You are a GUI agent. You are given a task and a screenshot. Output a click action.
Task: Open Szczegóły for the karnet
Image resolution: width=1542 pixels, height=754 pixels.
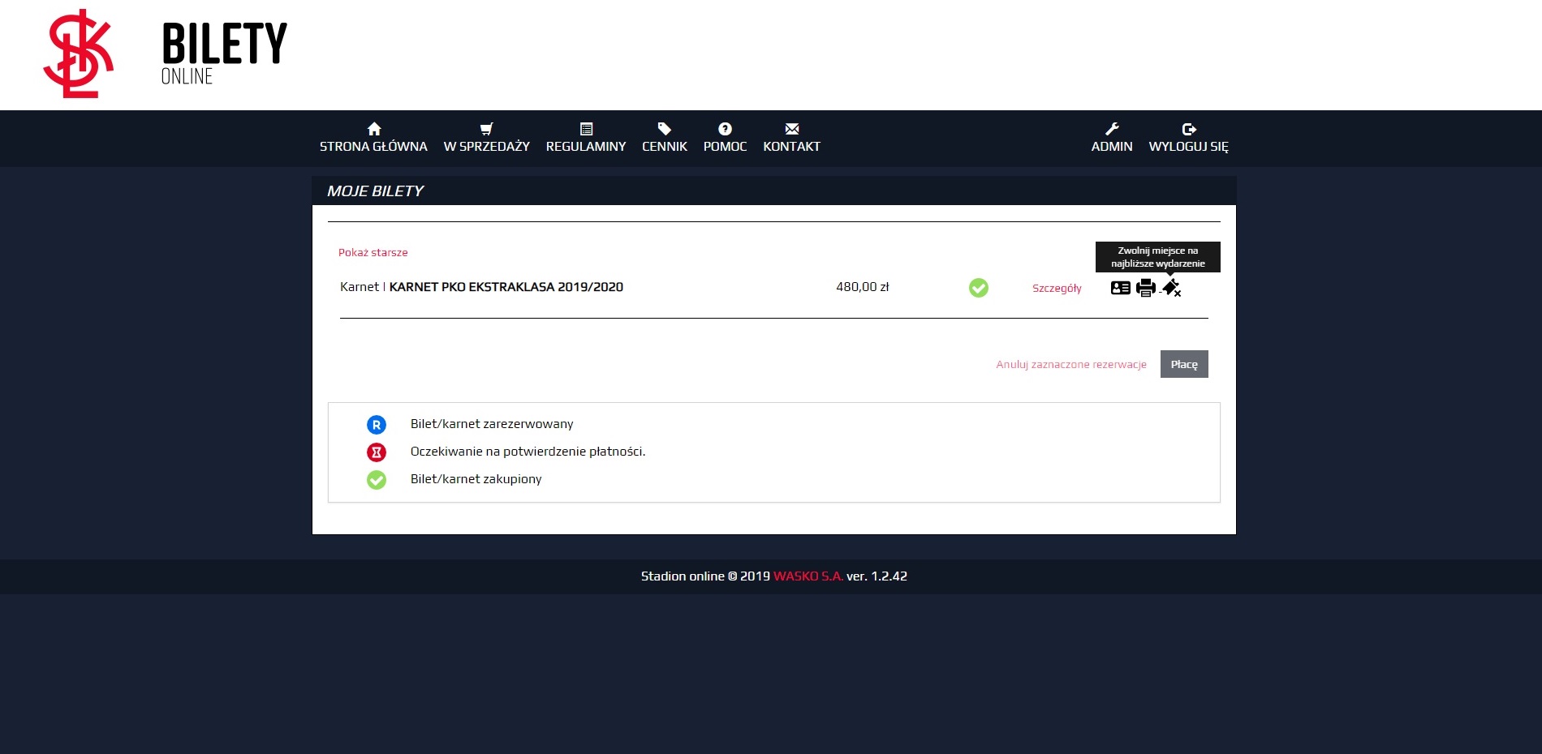pos(1057,289)
